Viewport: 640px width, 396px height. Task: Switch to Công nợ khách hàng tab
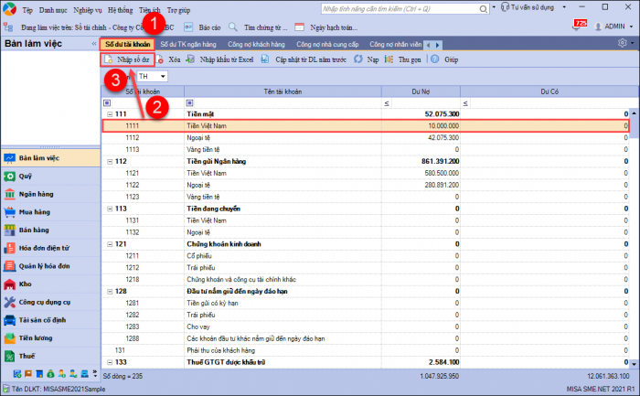[x=256, y=44]
